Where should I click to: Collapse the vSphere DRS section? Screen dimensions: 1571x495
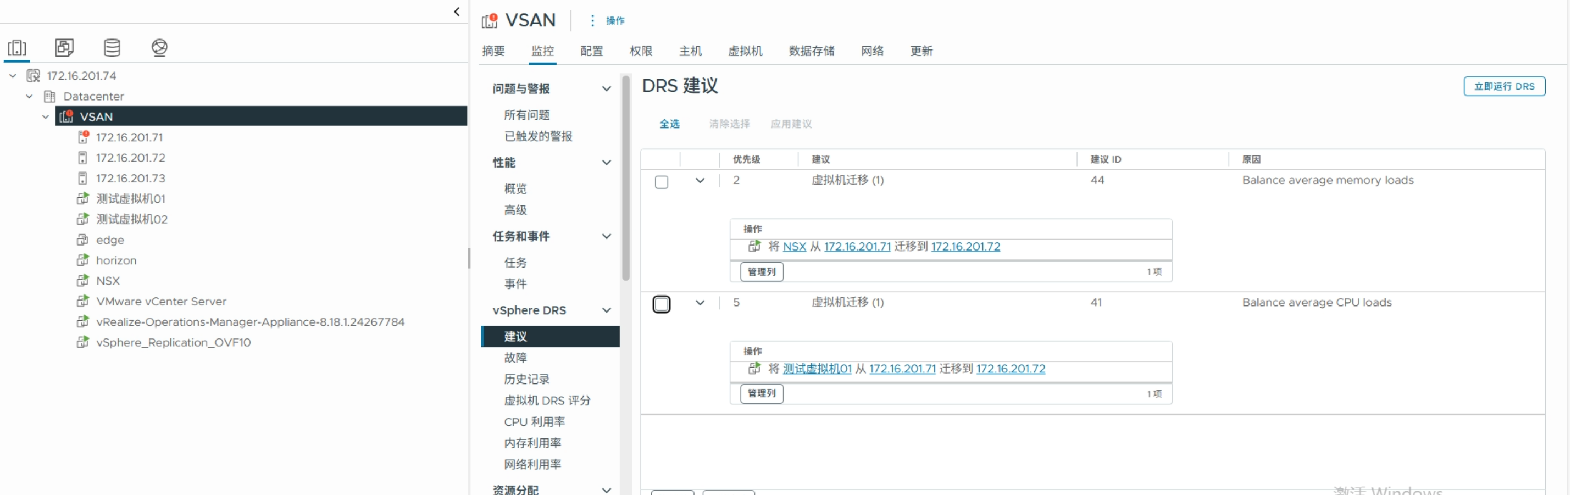coord(607,310)
